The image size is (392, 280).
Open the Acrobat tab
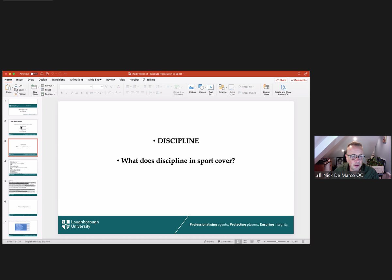134,80
